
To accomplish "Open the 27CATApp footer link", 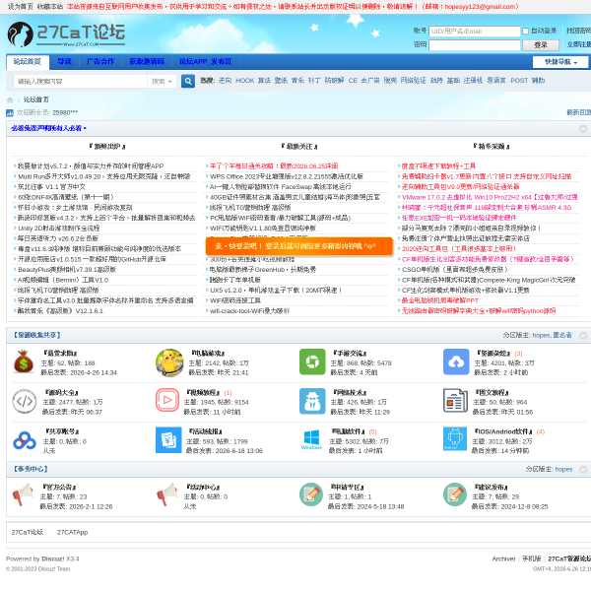I will (x=72, y=533).
